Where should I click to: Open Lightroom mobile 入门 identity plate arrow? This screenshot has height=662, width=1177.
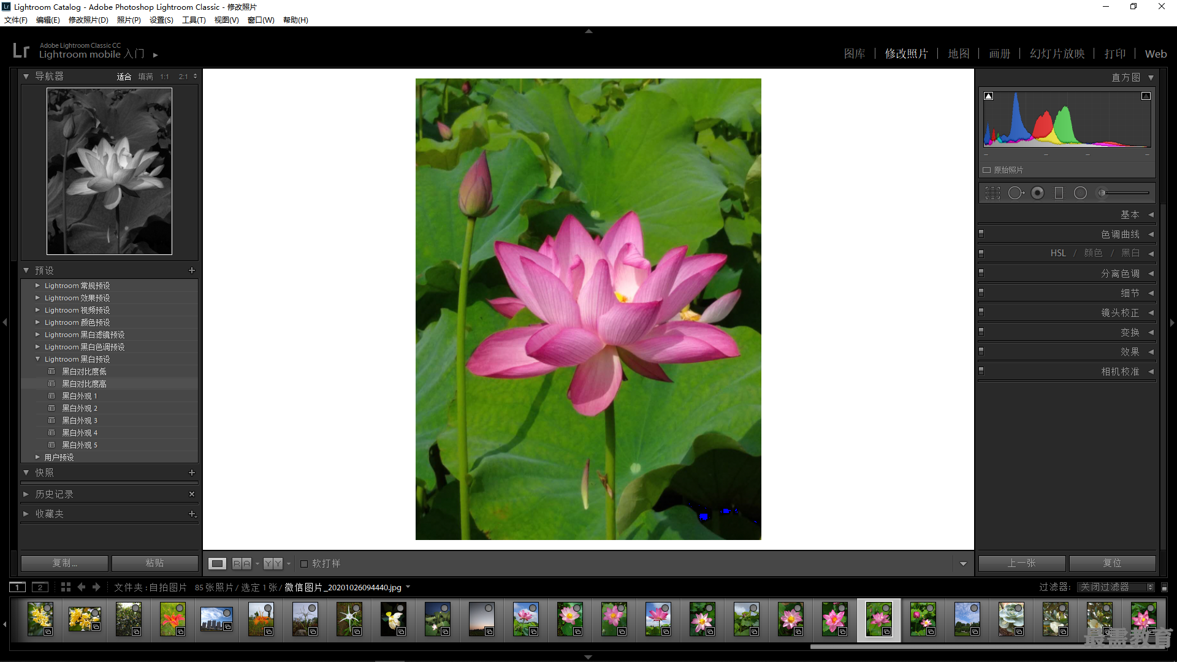pyautogui.click(x=156, y=55)
